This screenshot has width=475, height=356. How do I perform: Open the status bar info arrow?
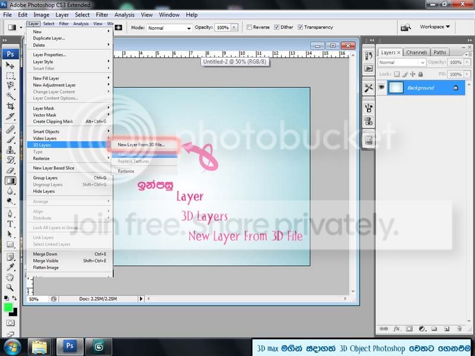pyautogui.click(x=141, y=299)
